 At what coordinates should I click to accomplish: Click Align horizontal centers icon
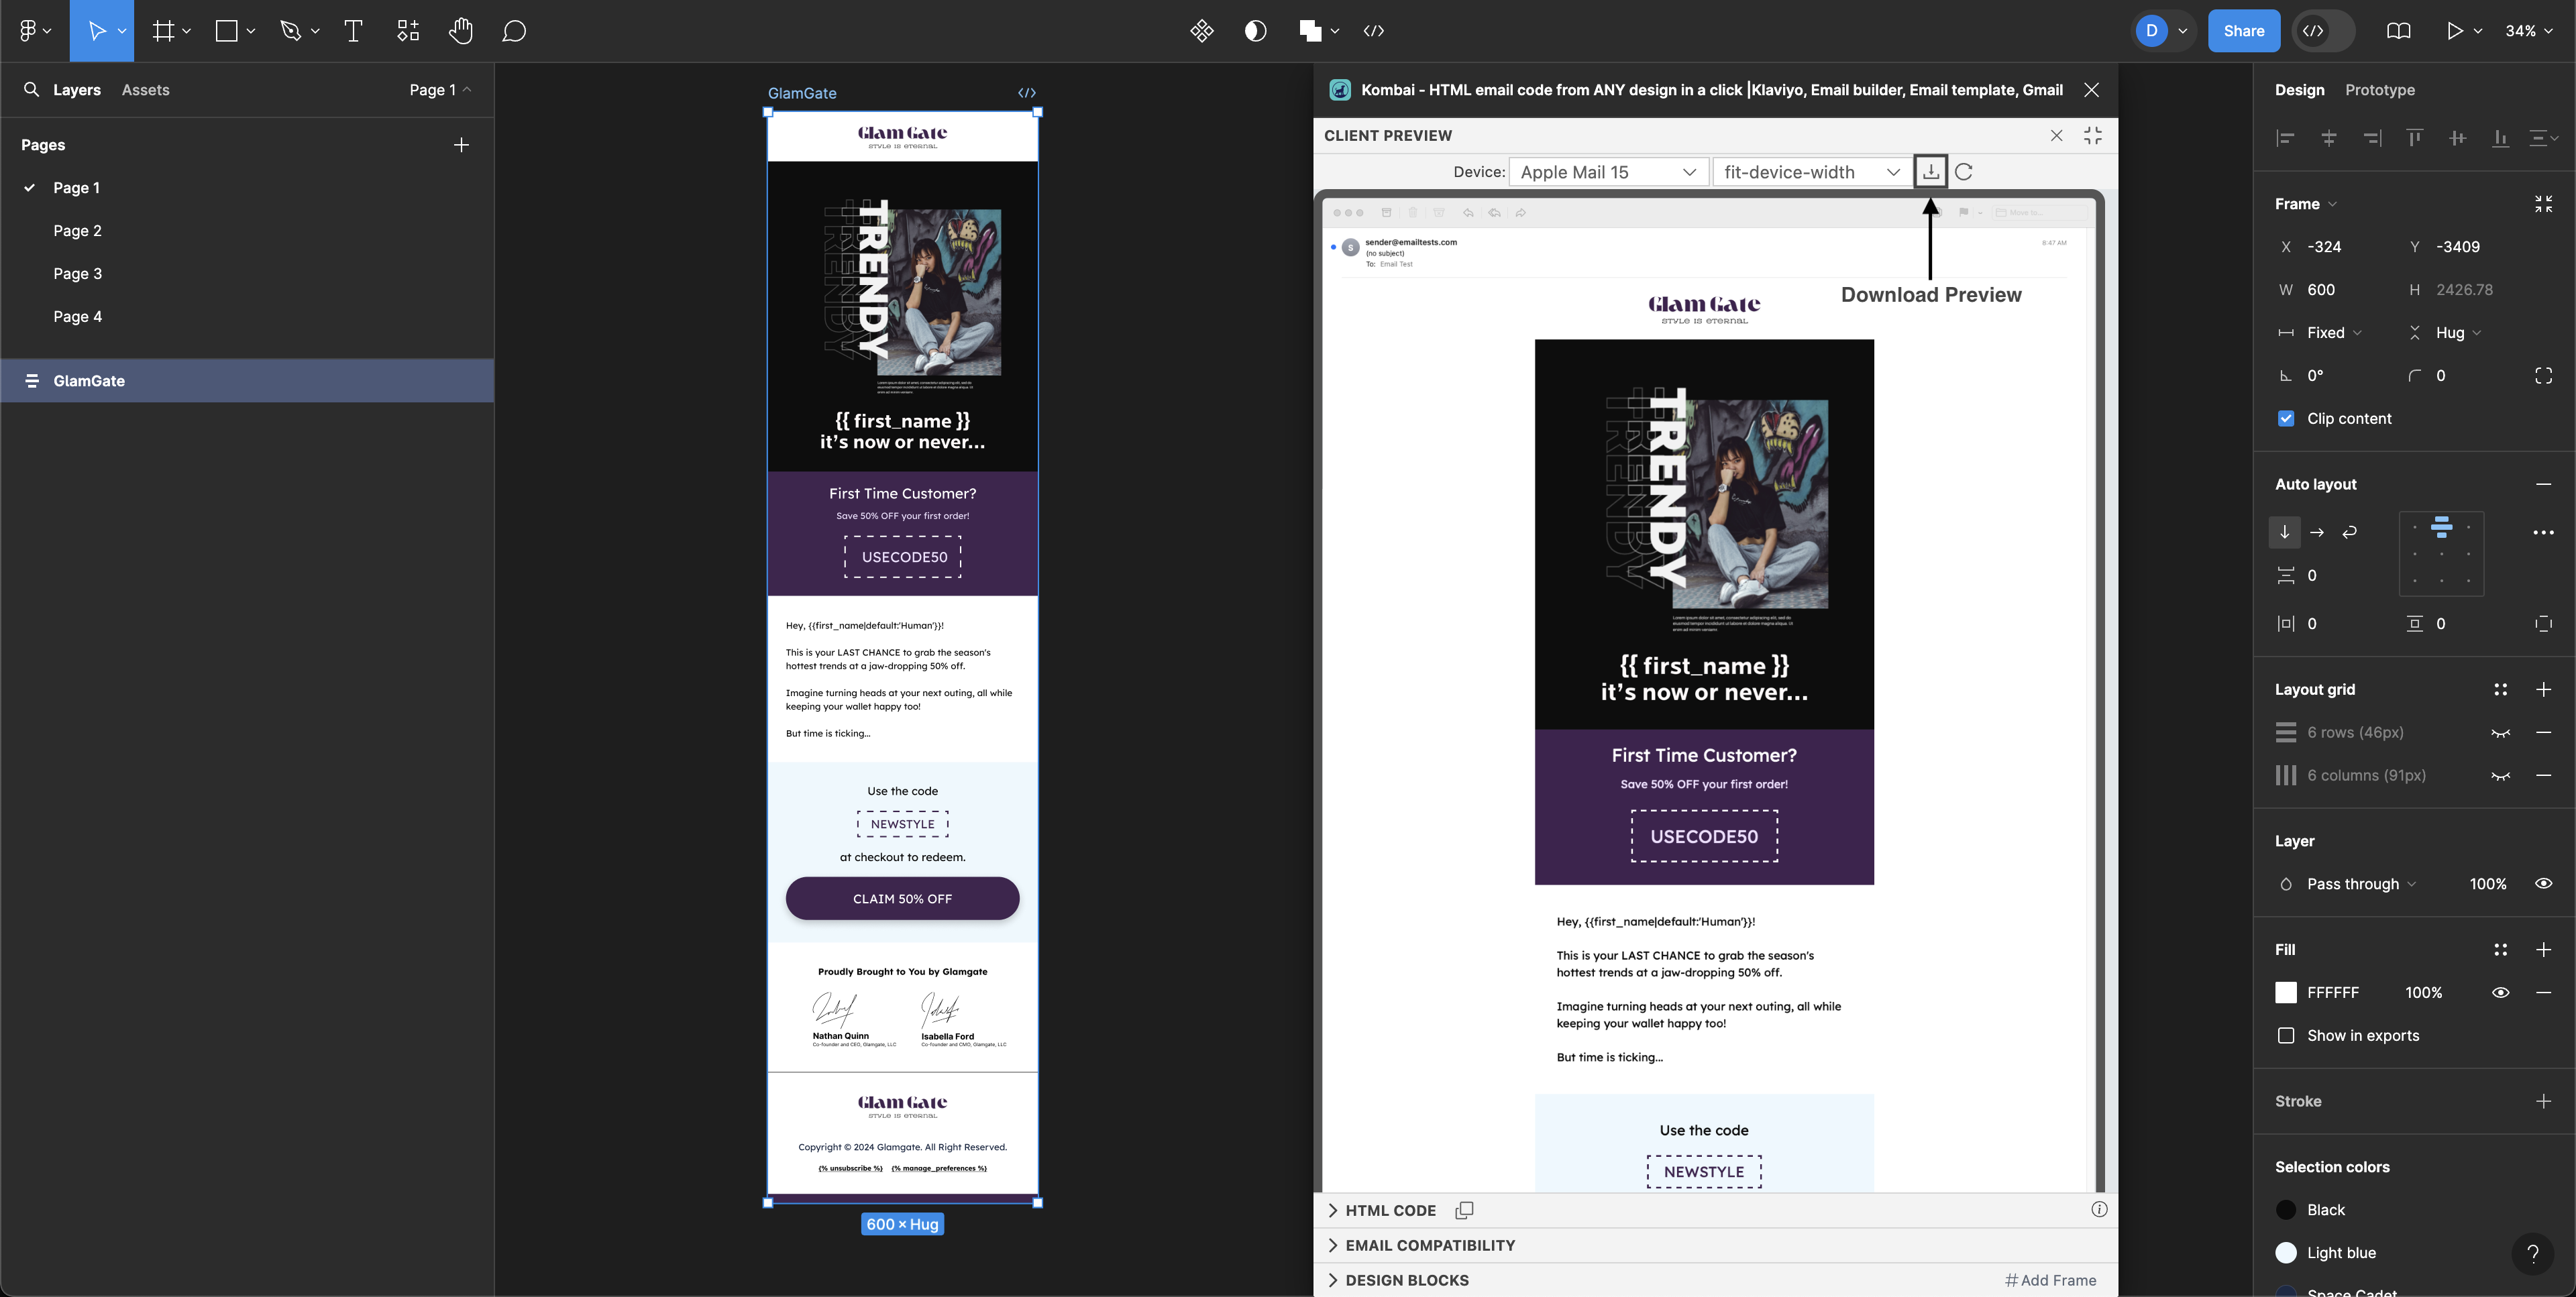2329,138
